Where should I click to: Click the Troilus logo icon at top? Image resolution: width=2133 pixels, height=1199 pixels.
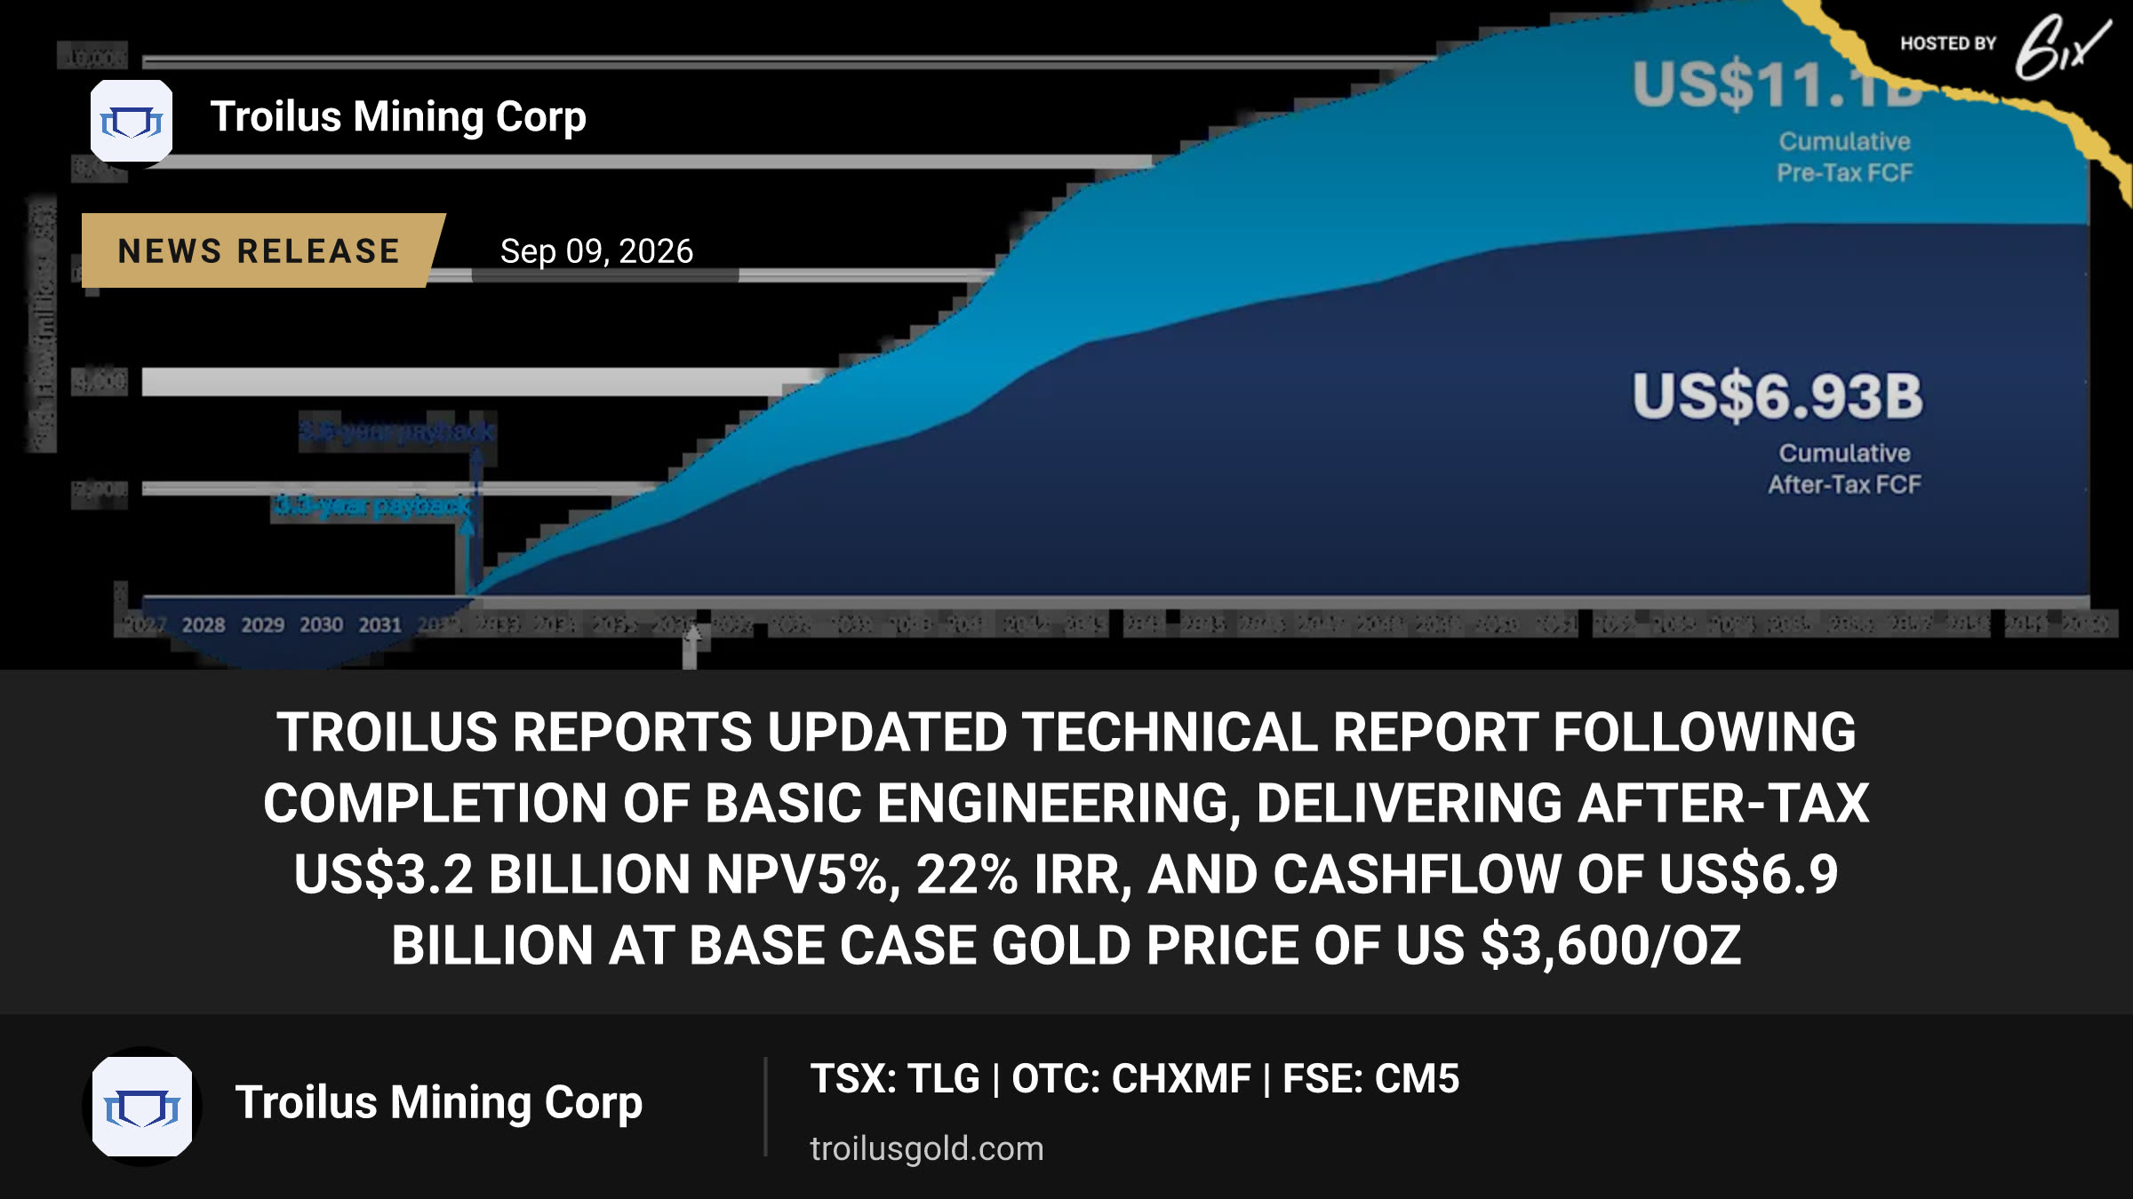132,121
